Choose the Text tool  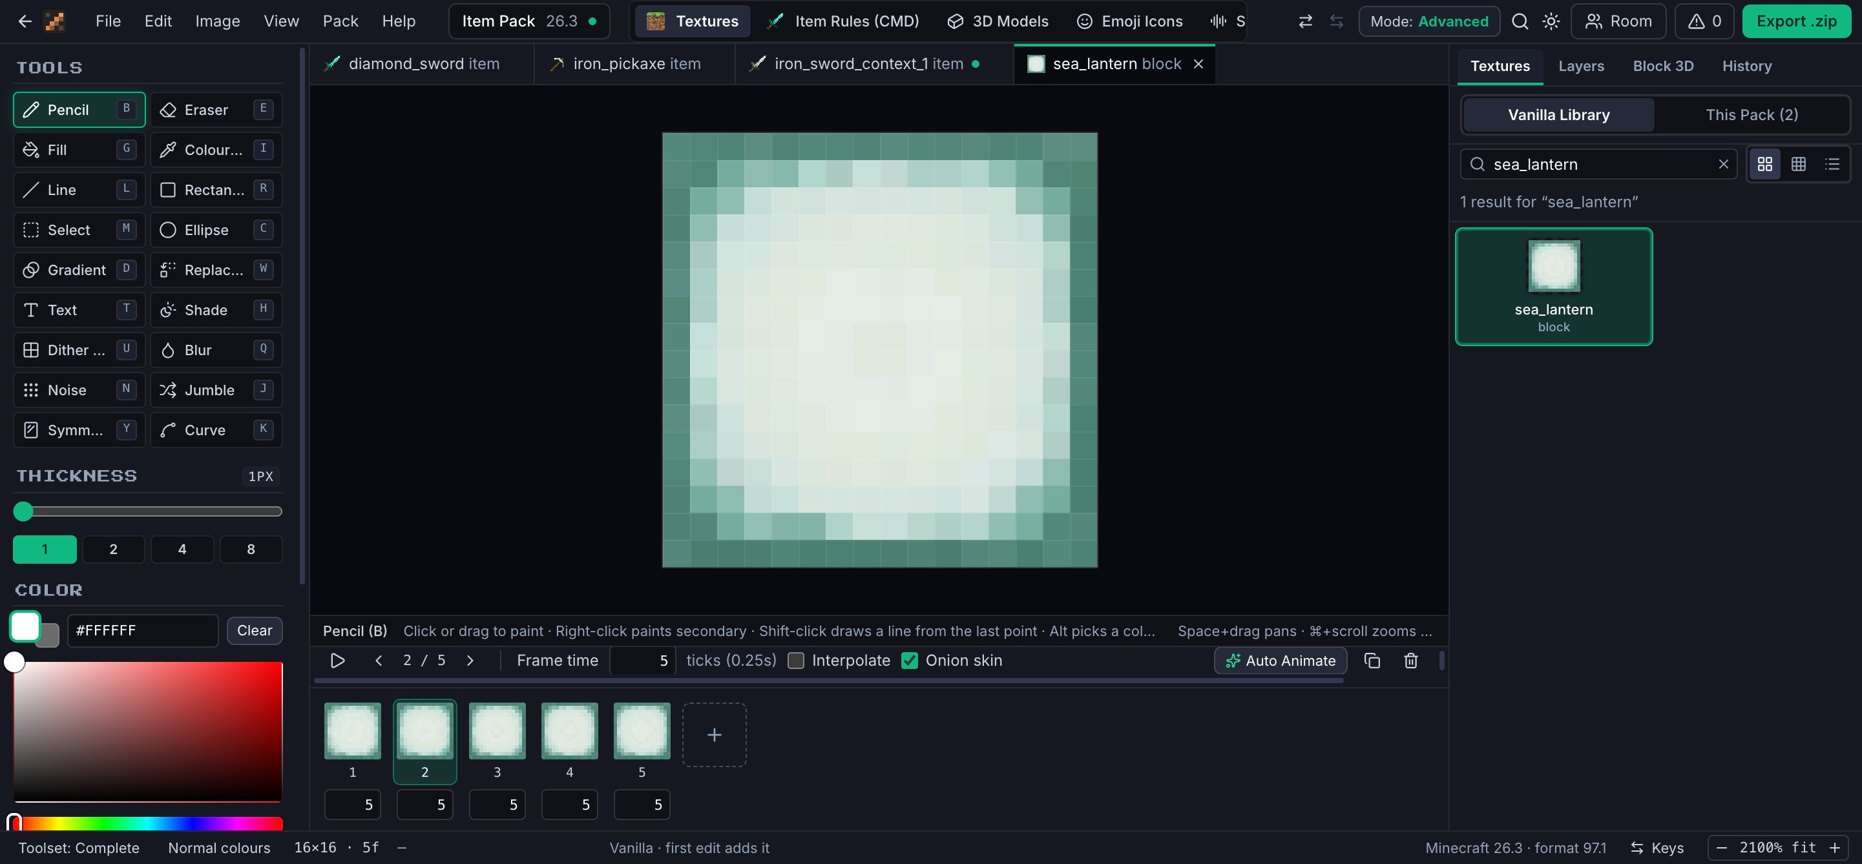point(79,310)
